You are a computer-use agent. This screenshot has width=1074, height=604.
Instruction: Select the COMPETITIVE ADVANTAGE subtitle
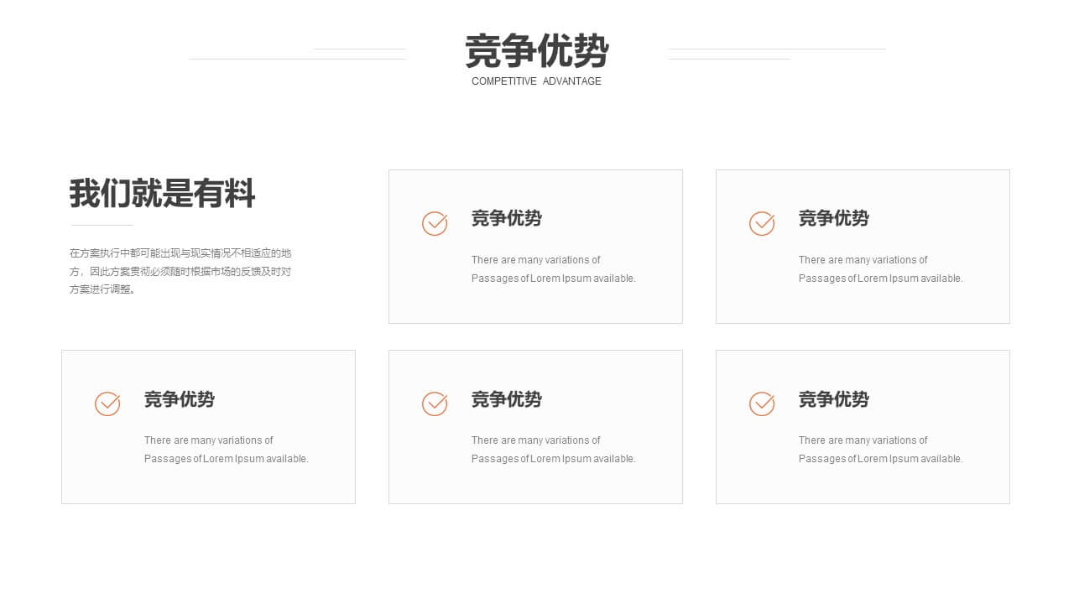(x=537, y=81)
